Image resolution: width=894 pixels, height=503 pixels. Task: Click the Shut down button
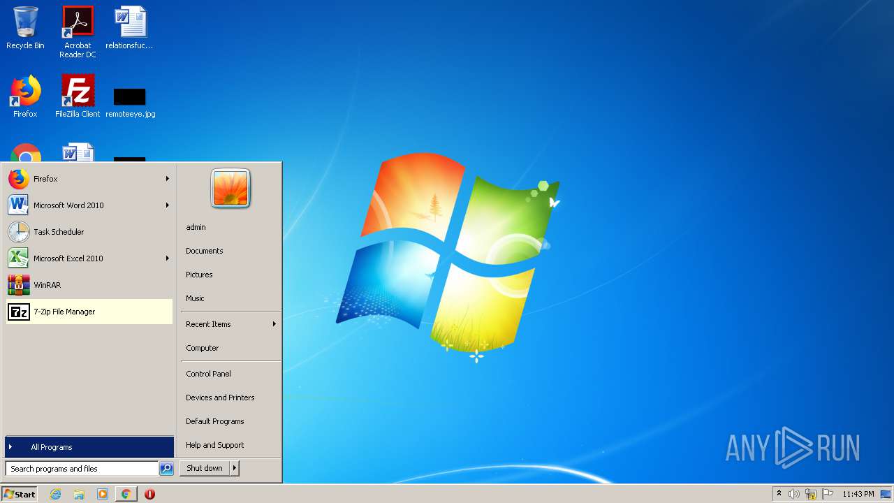pos(205,469)
